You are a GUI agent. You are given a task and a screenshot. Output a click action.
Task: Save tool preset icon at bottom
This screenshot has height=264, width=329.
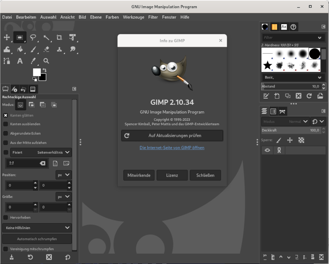pos(12,257)
